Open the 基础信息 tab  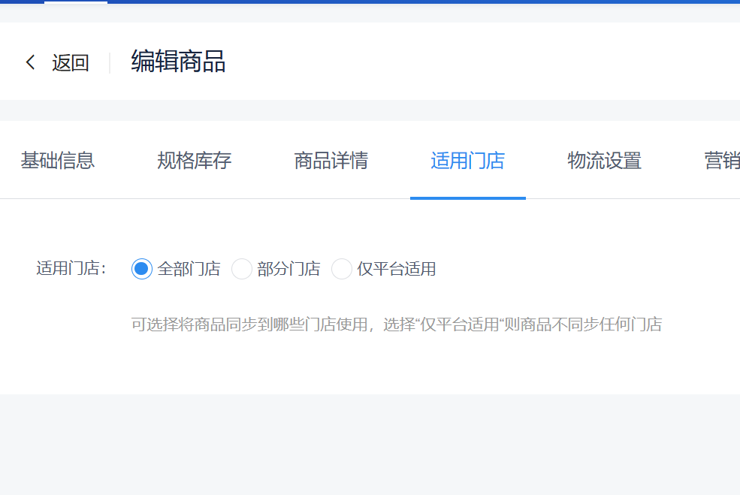[x=58, y=161]
